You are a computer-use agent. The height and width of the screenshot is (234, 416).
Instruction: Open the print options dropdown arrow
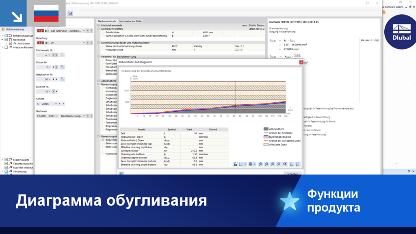tap(255, 164)
